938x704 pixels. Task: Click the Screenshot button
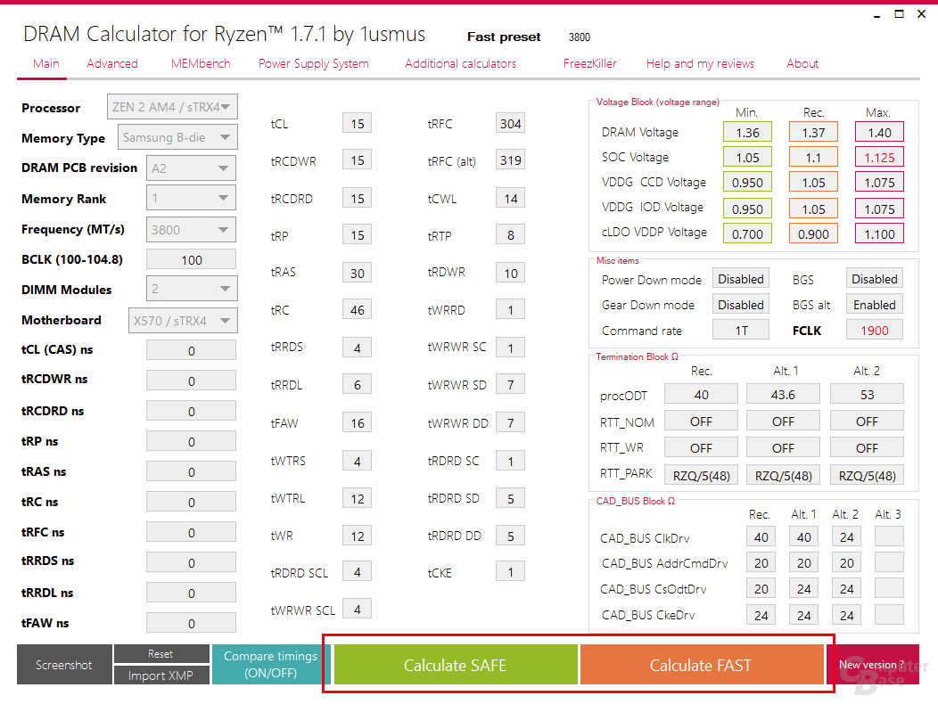[64, 665]
